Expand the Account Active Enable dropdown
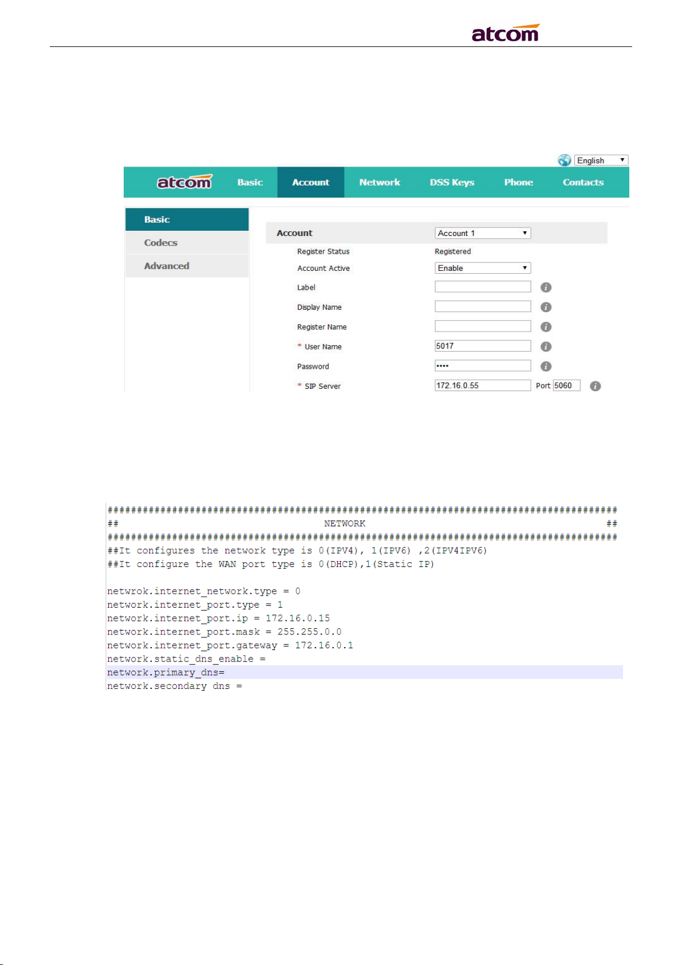The width and height of the screenshot is (682, 965). [x=483, y=268]
